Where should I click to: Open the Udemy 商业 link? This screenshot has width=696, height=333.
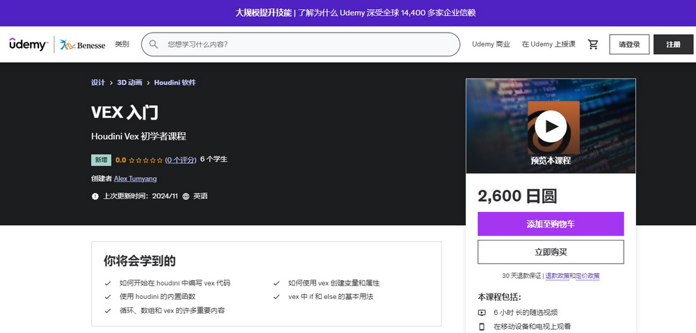tap(491, 44)
